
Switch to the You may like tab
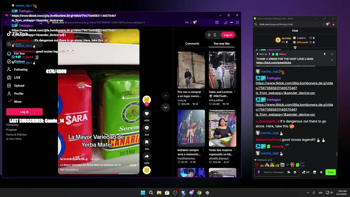tap(221, 44)
